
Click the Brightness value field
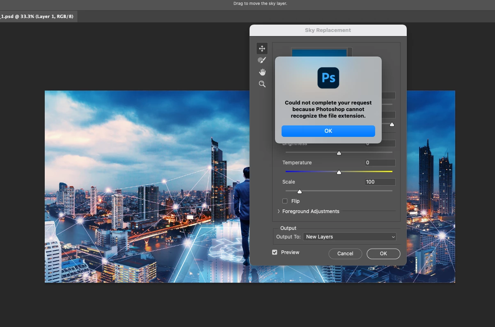coord(380,144)
